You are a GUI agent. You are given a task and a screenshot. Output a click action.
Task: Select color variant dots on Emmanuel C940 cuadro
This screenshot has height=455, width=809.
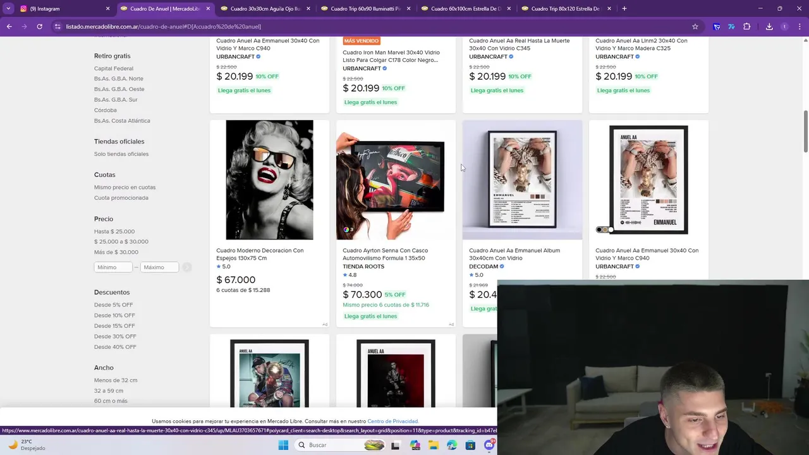pyautogui.click(x=604, y=229)
